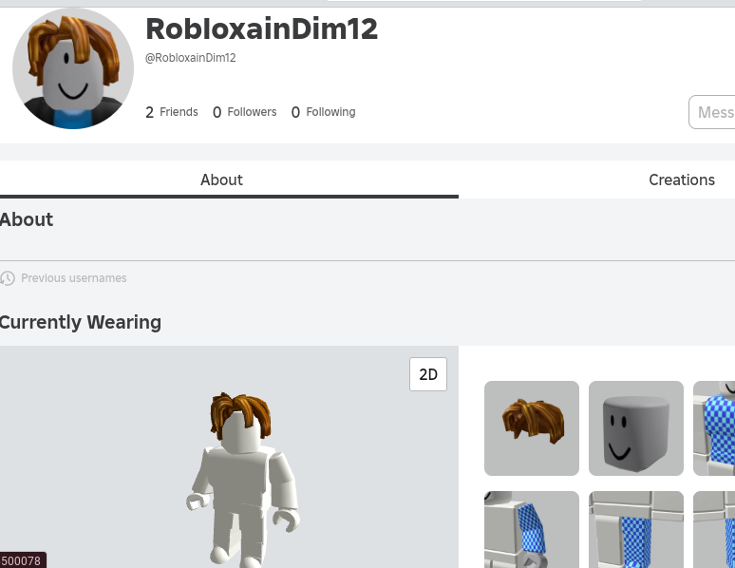This screenshot has height=568, width=735.
Task: Click the @RobloxainDim12 username handle
Action: (190, 58)
